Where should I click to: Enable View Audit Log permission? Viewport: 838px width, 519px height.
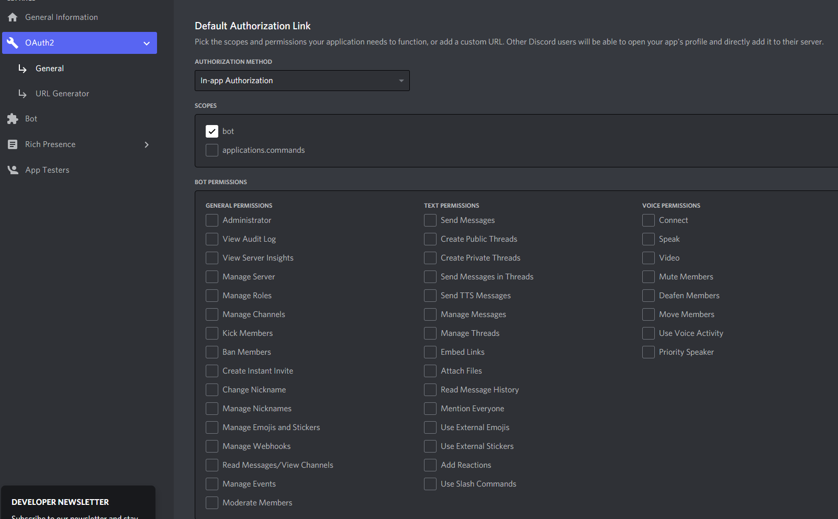(x=212, y=239)
